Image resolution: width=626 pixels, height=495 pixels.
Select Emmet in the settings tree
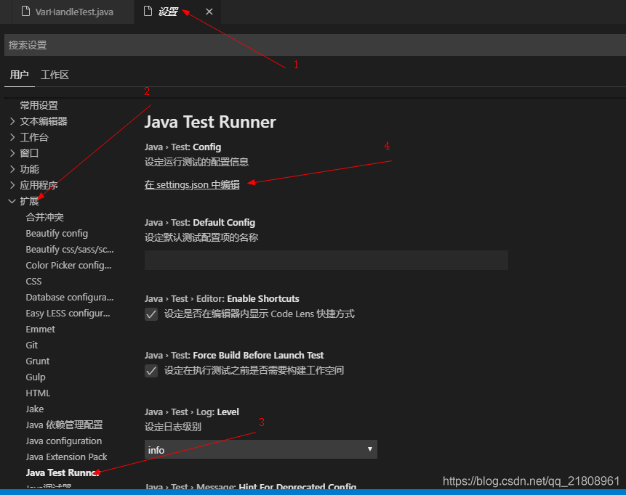(x=40, y=330)
